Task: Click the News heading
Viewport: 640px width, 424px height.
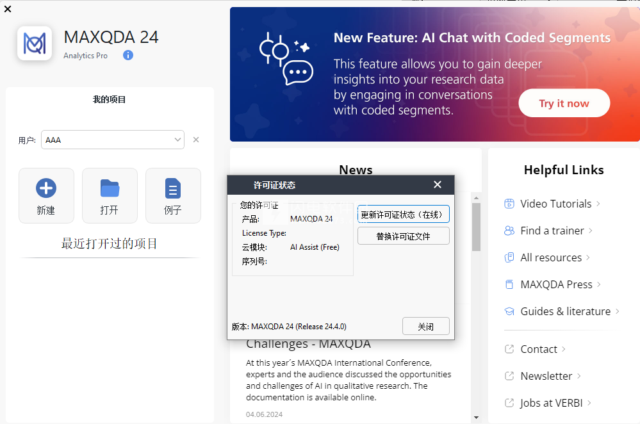Action: (356, 170)
